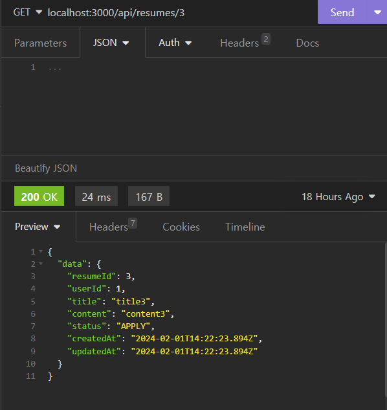Collapse the "data" object on line 2
The image size is (387, 410).
(x=41, y=264)
